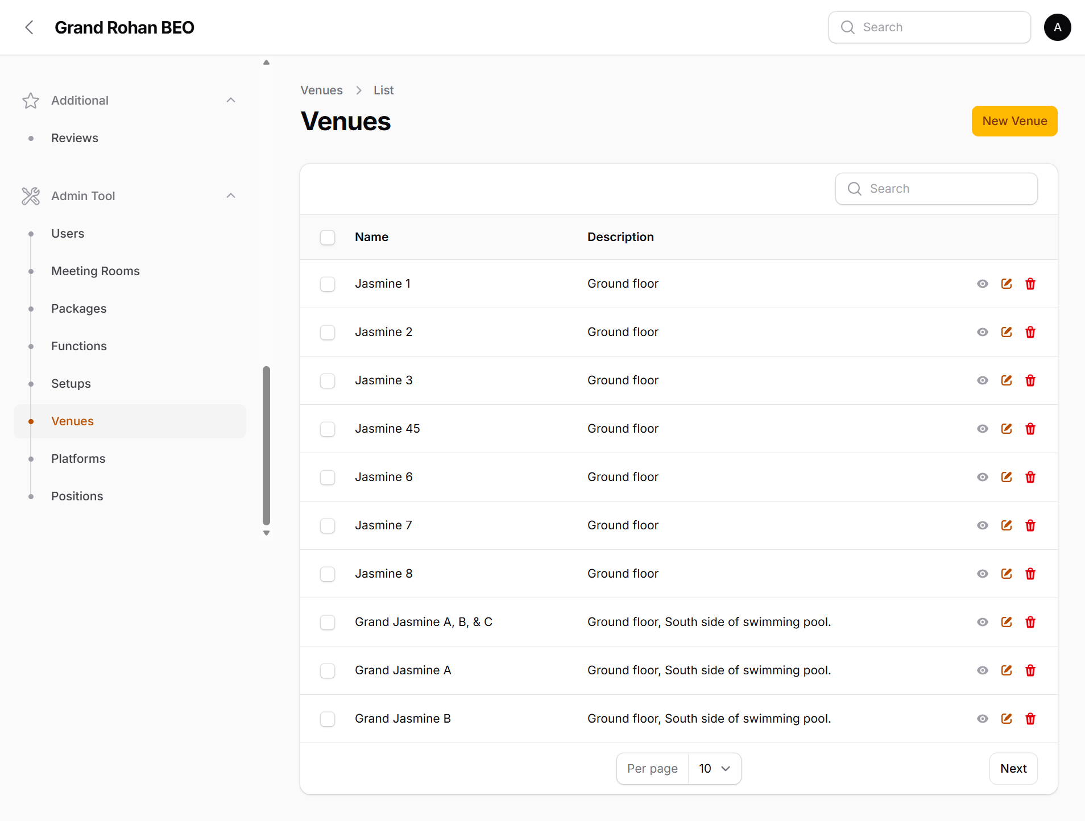Image resolution: width=1085 pixels, height=821 pixels.
Task: View the Jasmine 2 venue
Action: tap(982, 332)
